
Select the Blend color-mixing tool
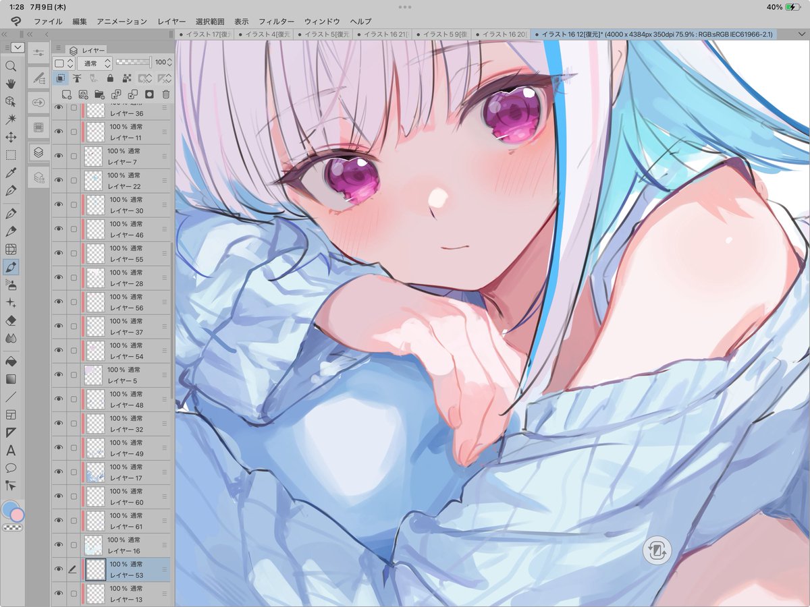point(11,338)
